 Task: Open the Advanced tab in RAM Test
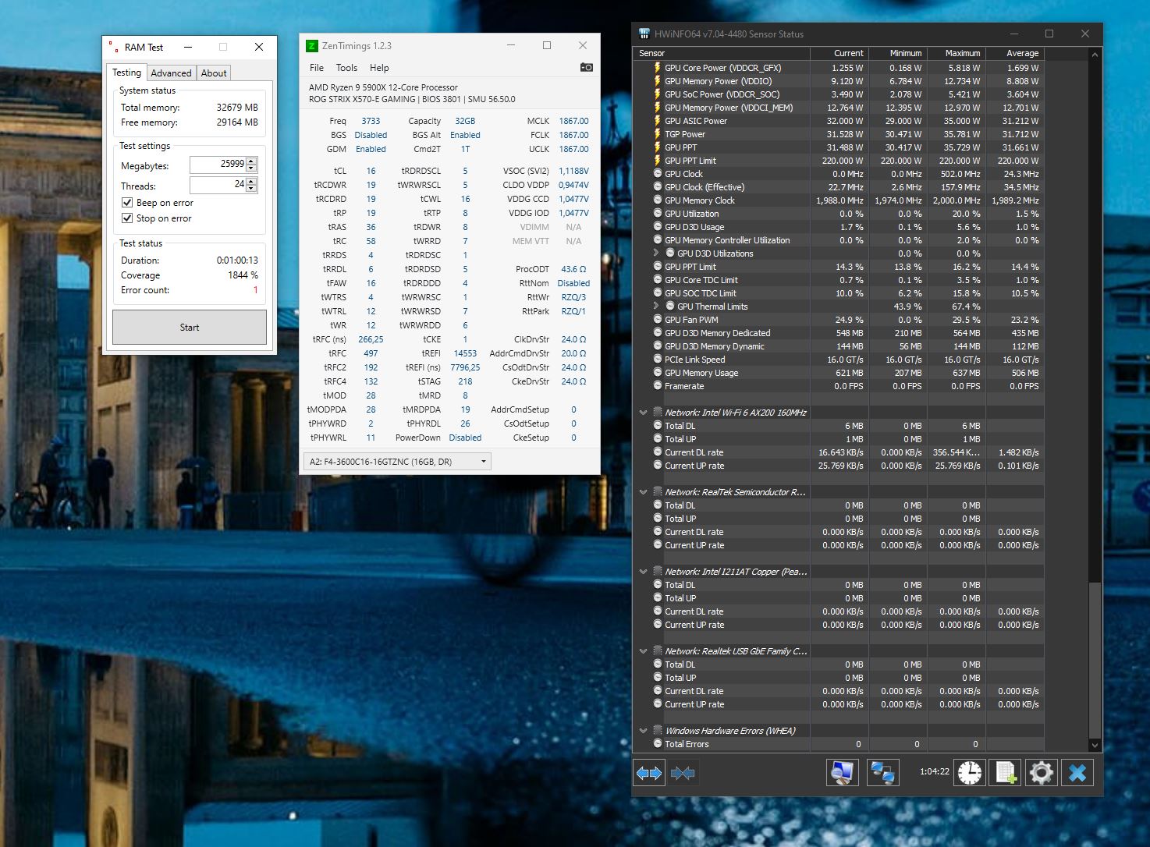pyautogui.click(x=171, y=73)
